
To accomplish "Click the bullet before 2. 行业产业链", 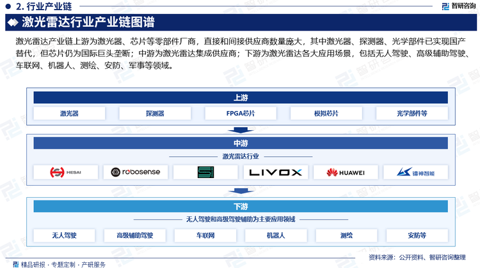I will [x=8, y=6].
